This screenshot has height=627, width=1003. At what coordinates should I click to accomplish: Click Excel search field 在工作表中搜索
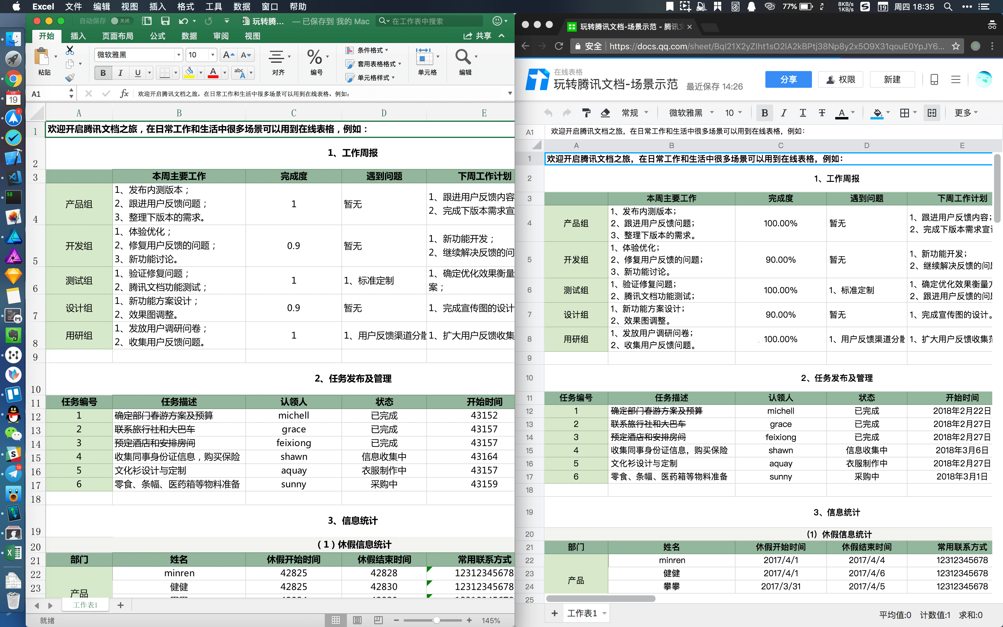tap(429, 21)
